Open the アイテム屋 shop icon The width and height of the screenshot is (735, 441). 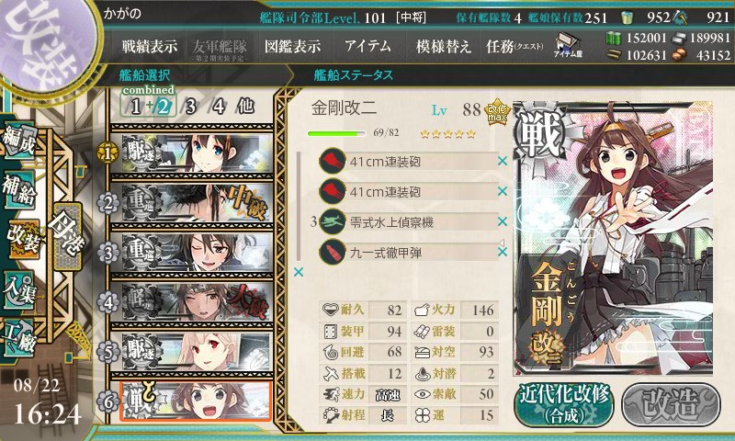coord(568,45)
